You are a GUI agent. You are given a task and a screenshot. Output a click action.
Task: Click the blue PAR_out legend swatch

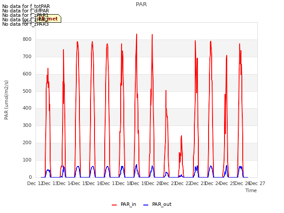146,205
